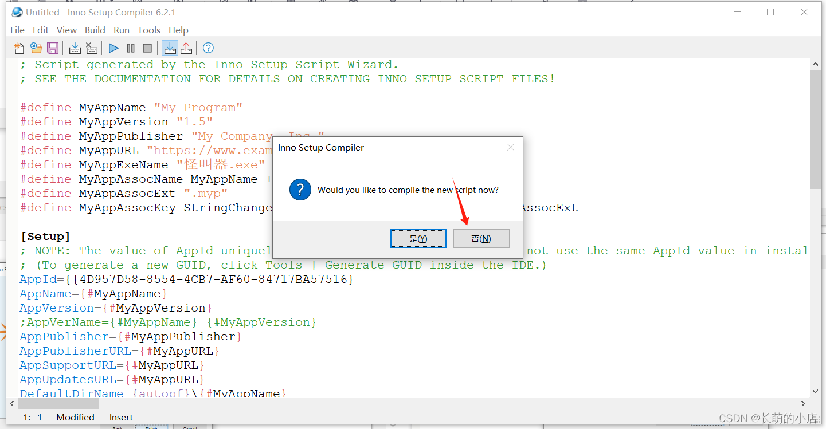This screenshot has width=826, height=429.
Task: Click the Inno Setup app icon in title bar
Action: click(17, 12)
